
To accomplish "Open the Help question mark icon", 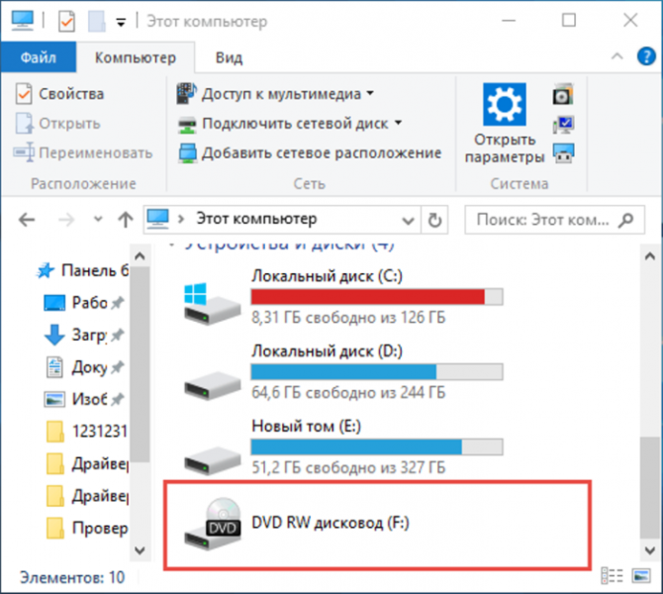I will point(646,56).
